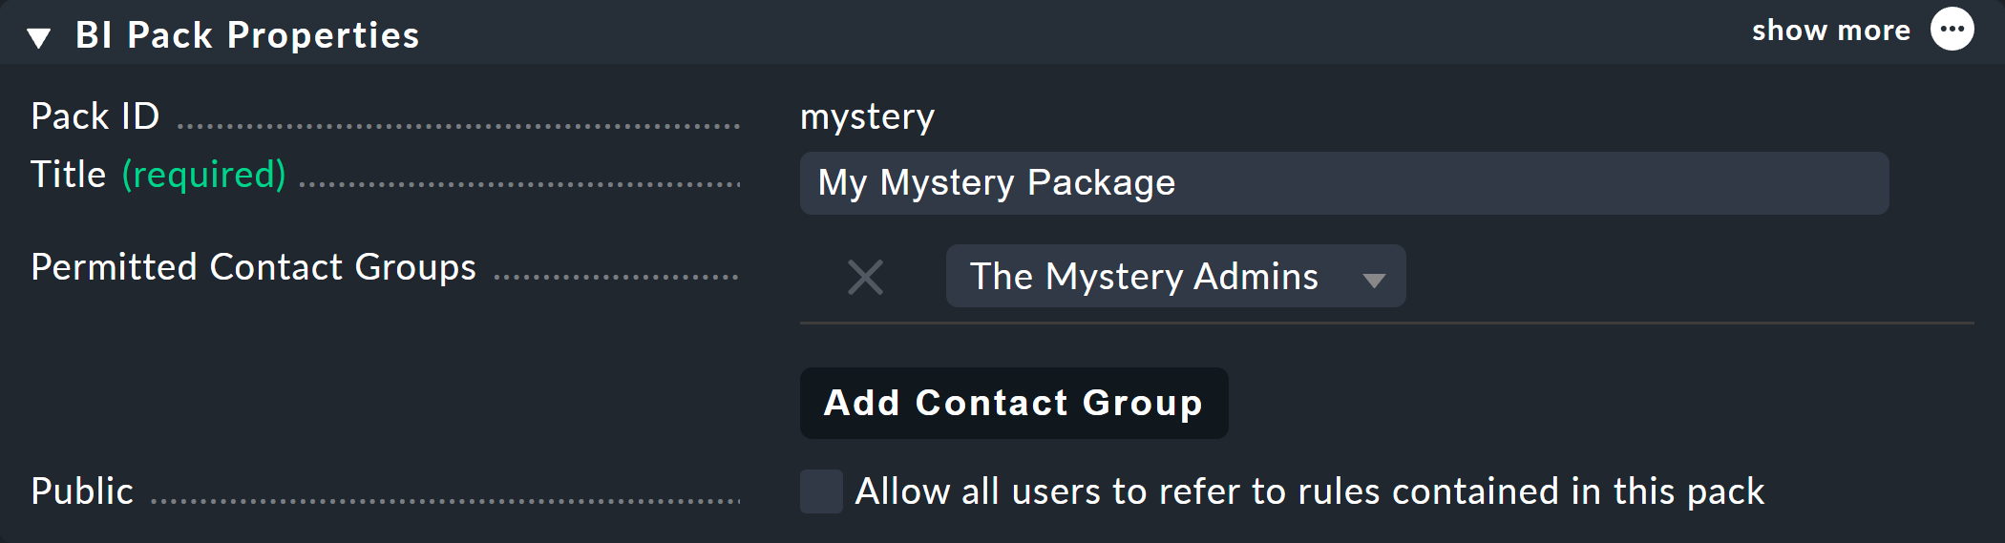
Task: Collapse the BI Pack Properties section triangle
Action: coord(39,38)
